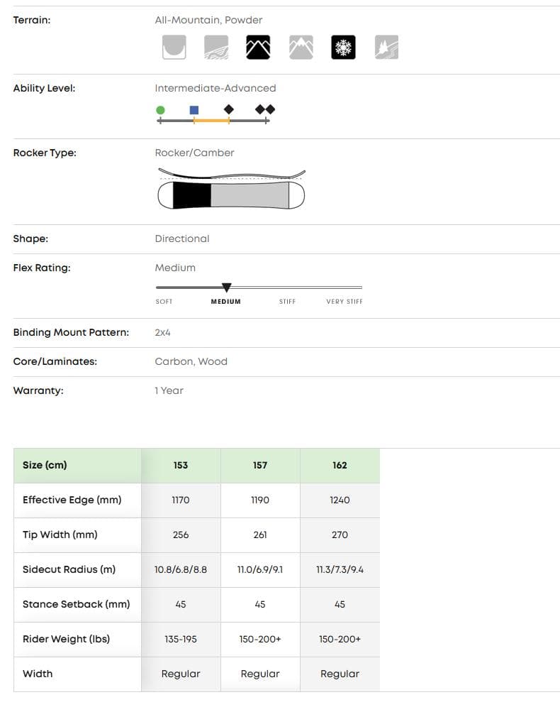Click the STIFF label on flex scale
560x707 pixels.
click(287, 302)
